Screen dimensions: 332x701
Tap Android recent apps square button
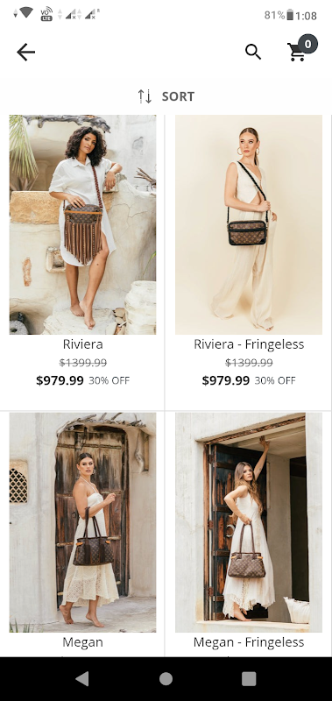(x=249, y=678)
